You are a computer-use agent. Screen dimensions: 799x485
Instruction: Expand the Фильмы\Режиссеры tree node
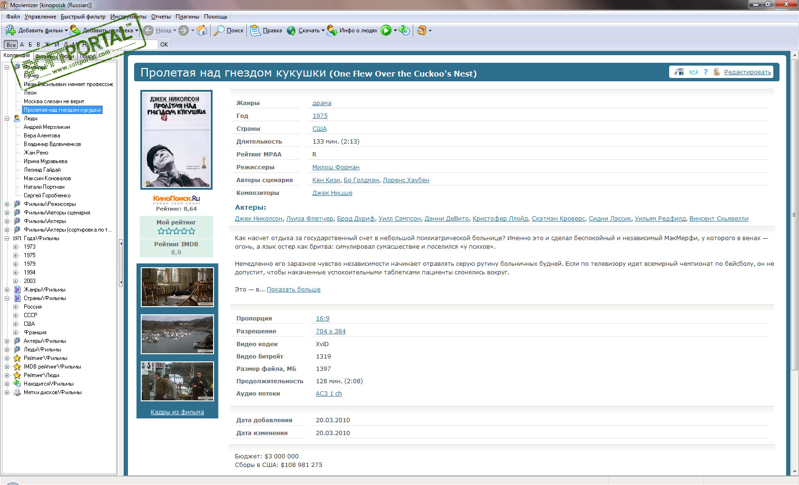click(x=7, y=204)
